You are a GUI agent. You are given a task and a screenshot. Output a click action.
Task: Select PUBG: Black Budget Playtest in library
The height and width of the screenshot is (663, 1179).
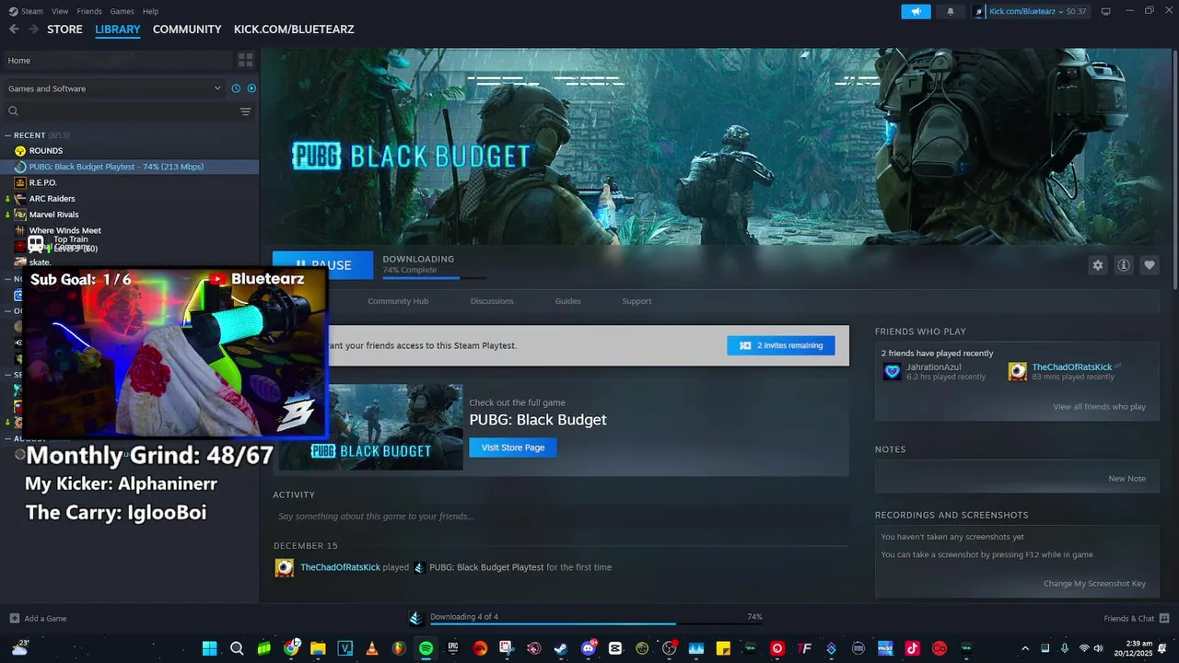(129, 167)
